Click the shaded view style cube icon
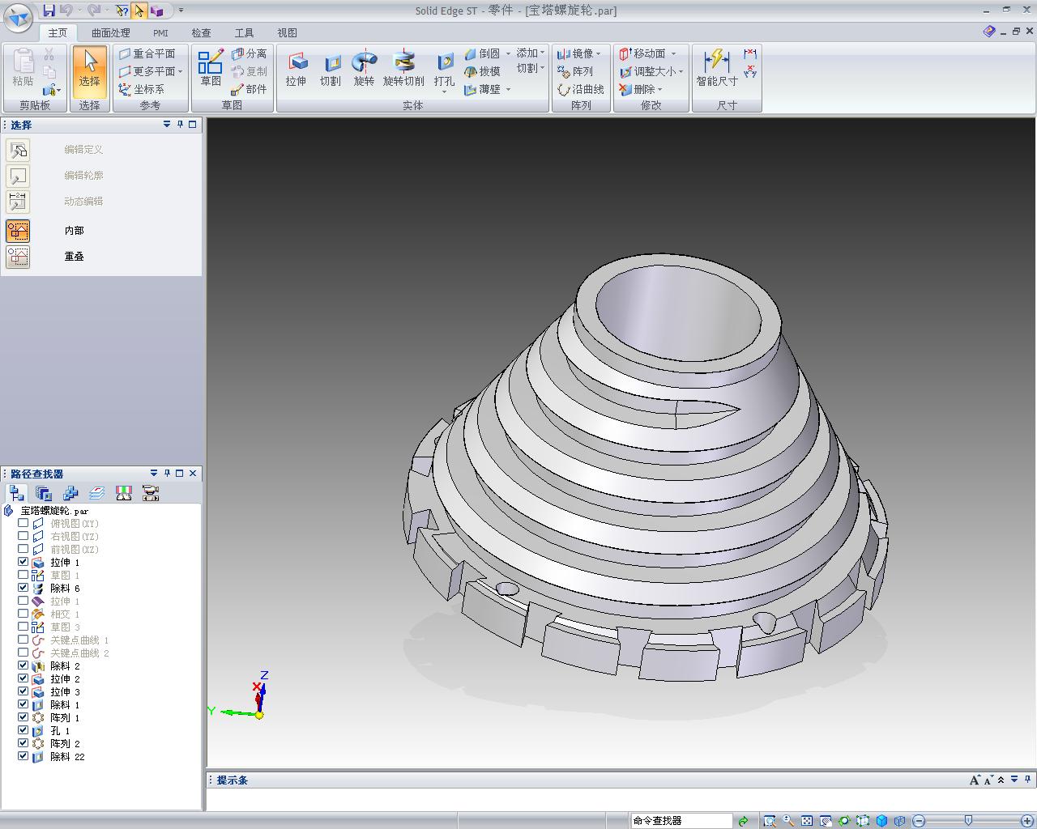The width and height of the screenshot is (1037, 829). [882, 821]
